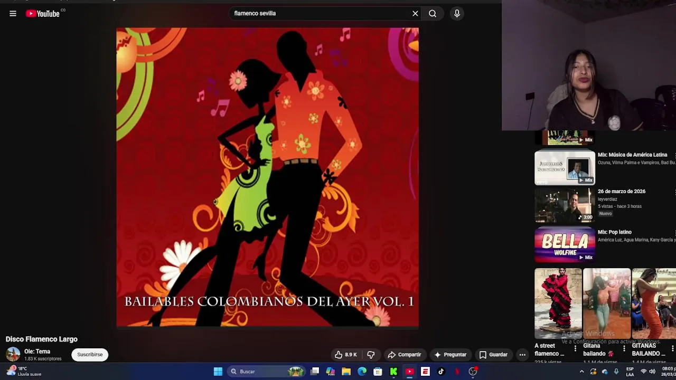
Task: Like the video with thumbs-up 8.9 K
Action: 346,355
